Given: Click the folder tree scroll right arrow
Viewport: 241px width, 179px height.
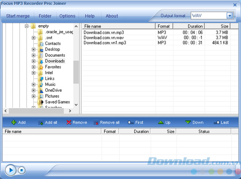Looking at the screenshot, I should (x=70, y=111).
